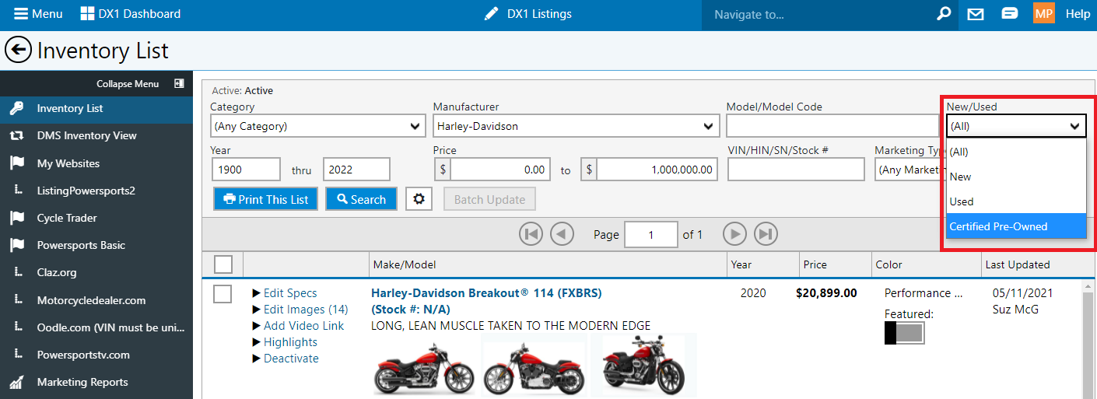This screenshot has width=1097, height=399.
Task: Go to last page of results
Action: pos(766,234)
